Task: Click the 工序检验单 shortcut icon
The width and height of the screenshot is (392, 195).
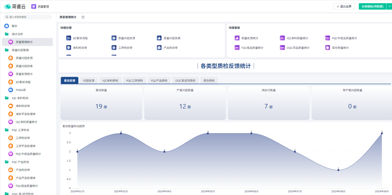Action: [x=114, y=48]
